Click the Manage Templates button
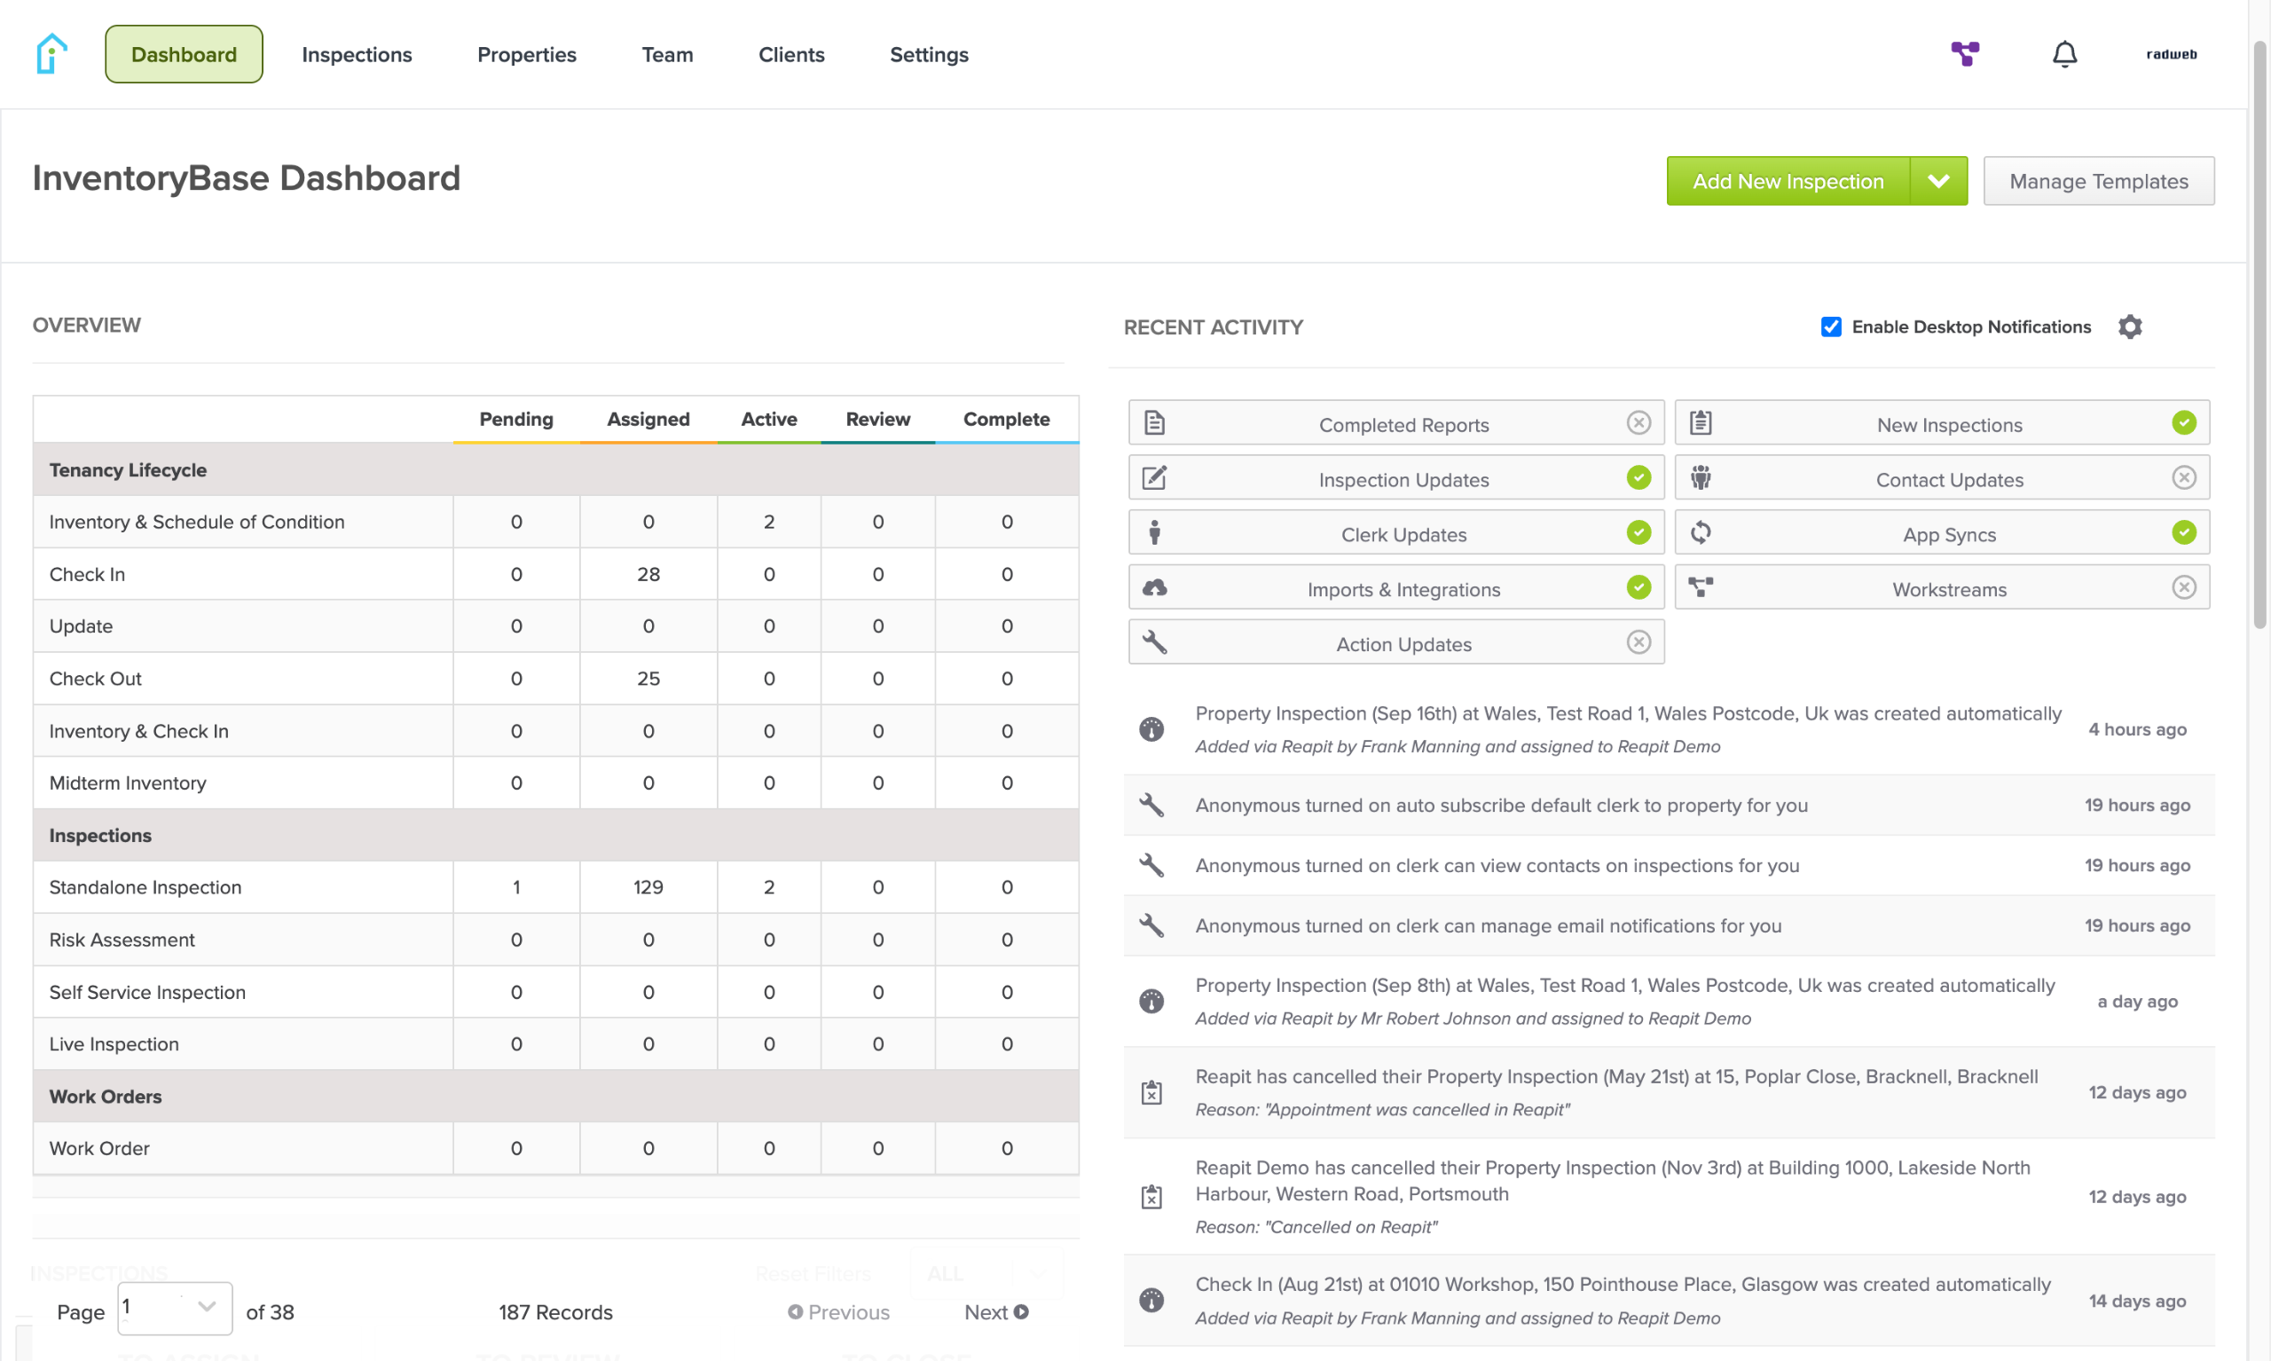The height and width of the screenshot is (1361, 2271). 2098,181
